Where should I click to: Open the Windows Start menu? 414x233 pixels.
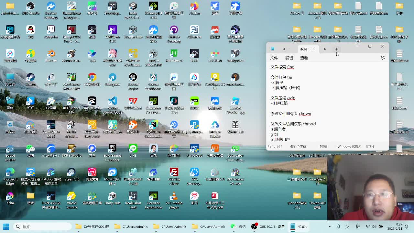6,227
